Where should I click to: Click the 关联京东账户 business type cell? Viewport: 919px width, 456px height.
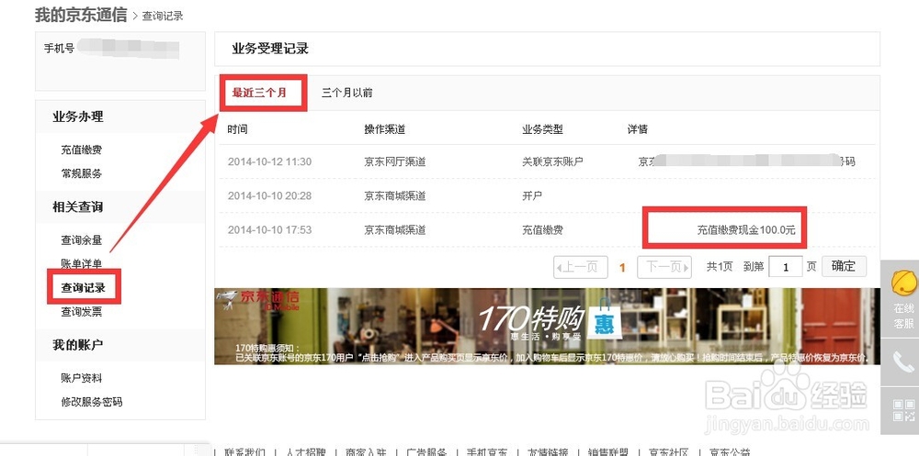[x=552, y=161]
